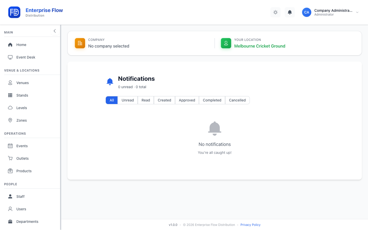Click the Home house icon
Screen dimensions: 368x230
pos(10,45)
